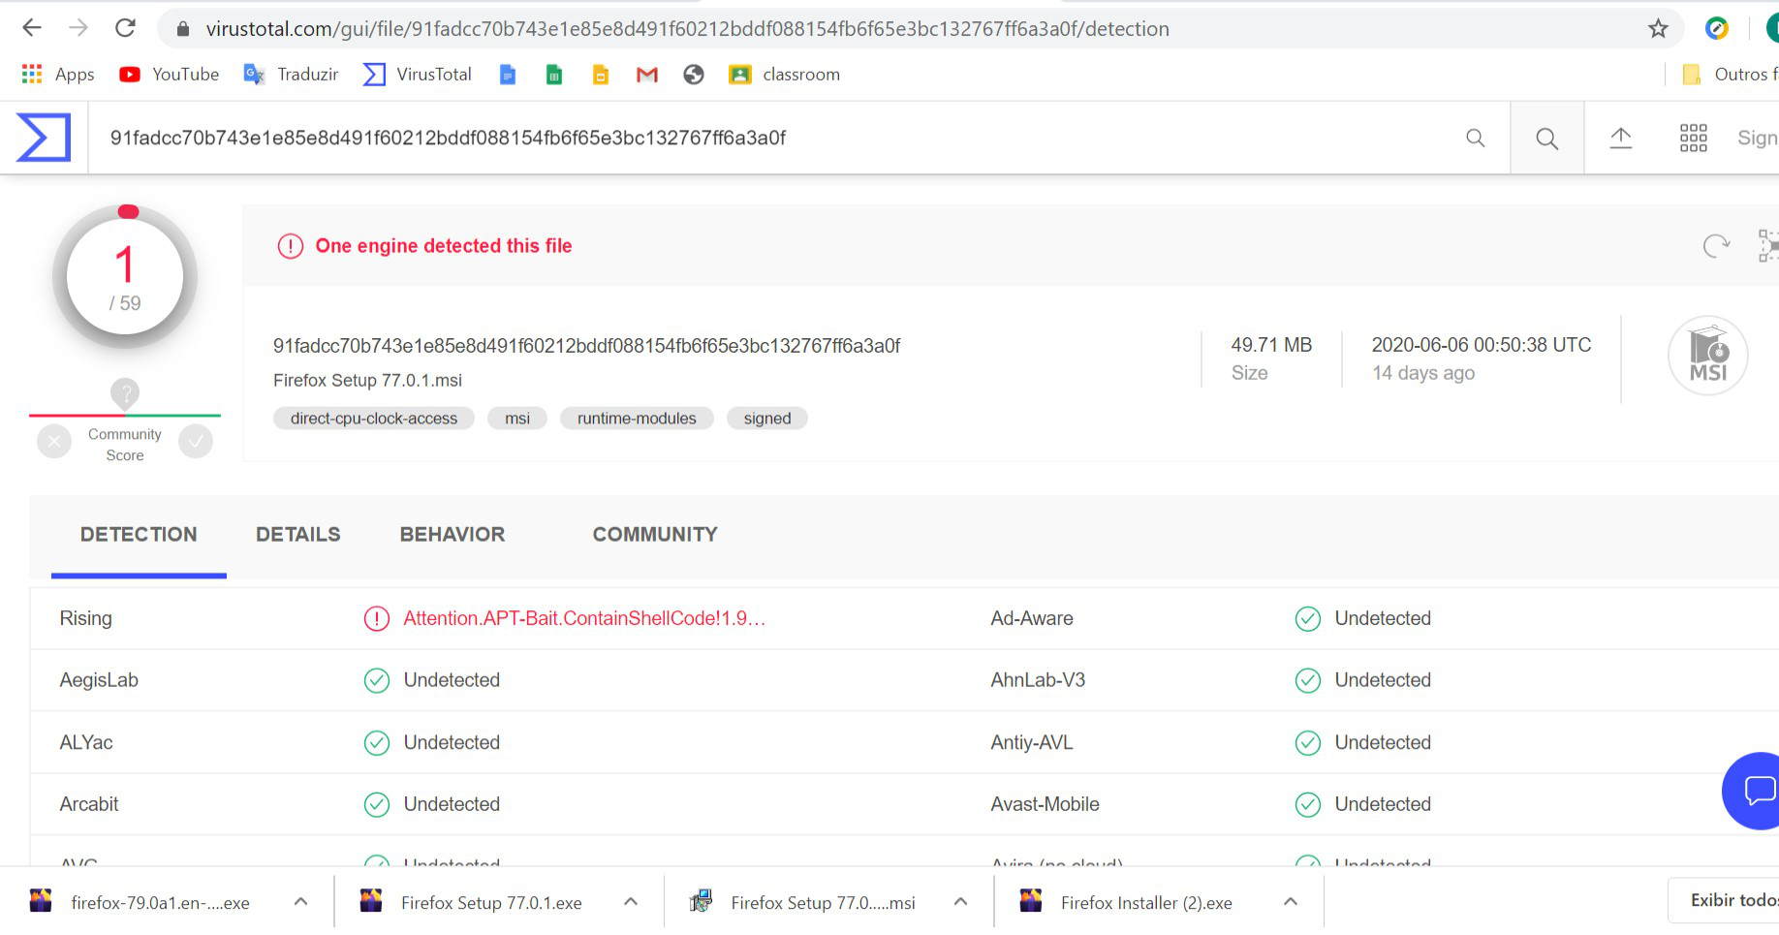Open the classroom bookmark

point(784,75)
